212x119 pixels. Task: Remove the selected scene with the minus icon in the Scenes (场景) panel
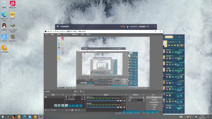tap(48, 110)
